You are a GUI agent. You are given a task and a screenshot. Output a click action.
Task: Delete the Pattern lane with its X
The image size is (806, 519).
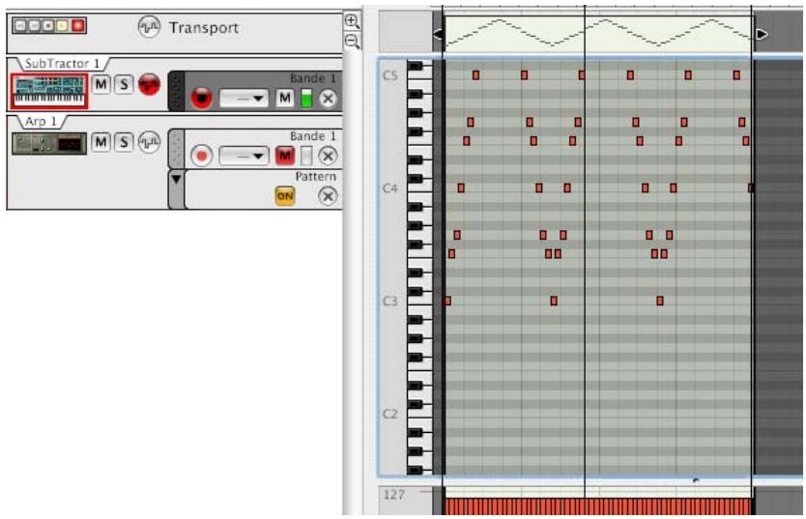328,196
